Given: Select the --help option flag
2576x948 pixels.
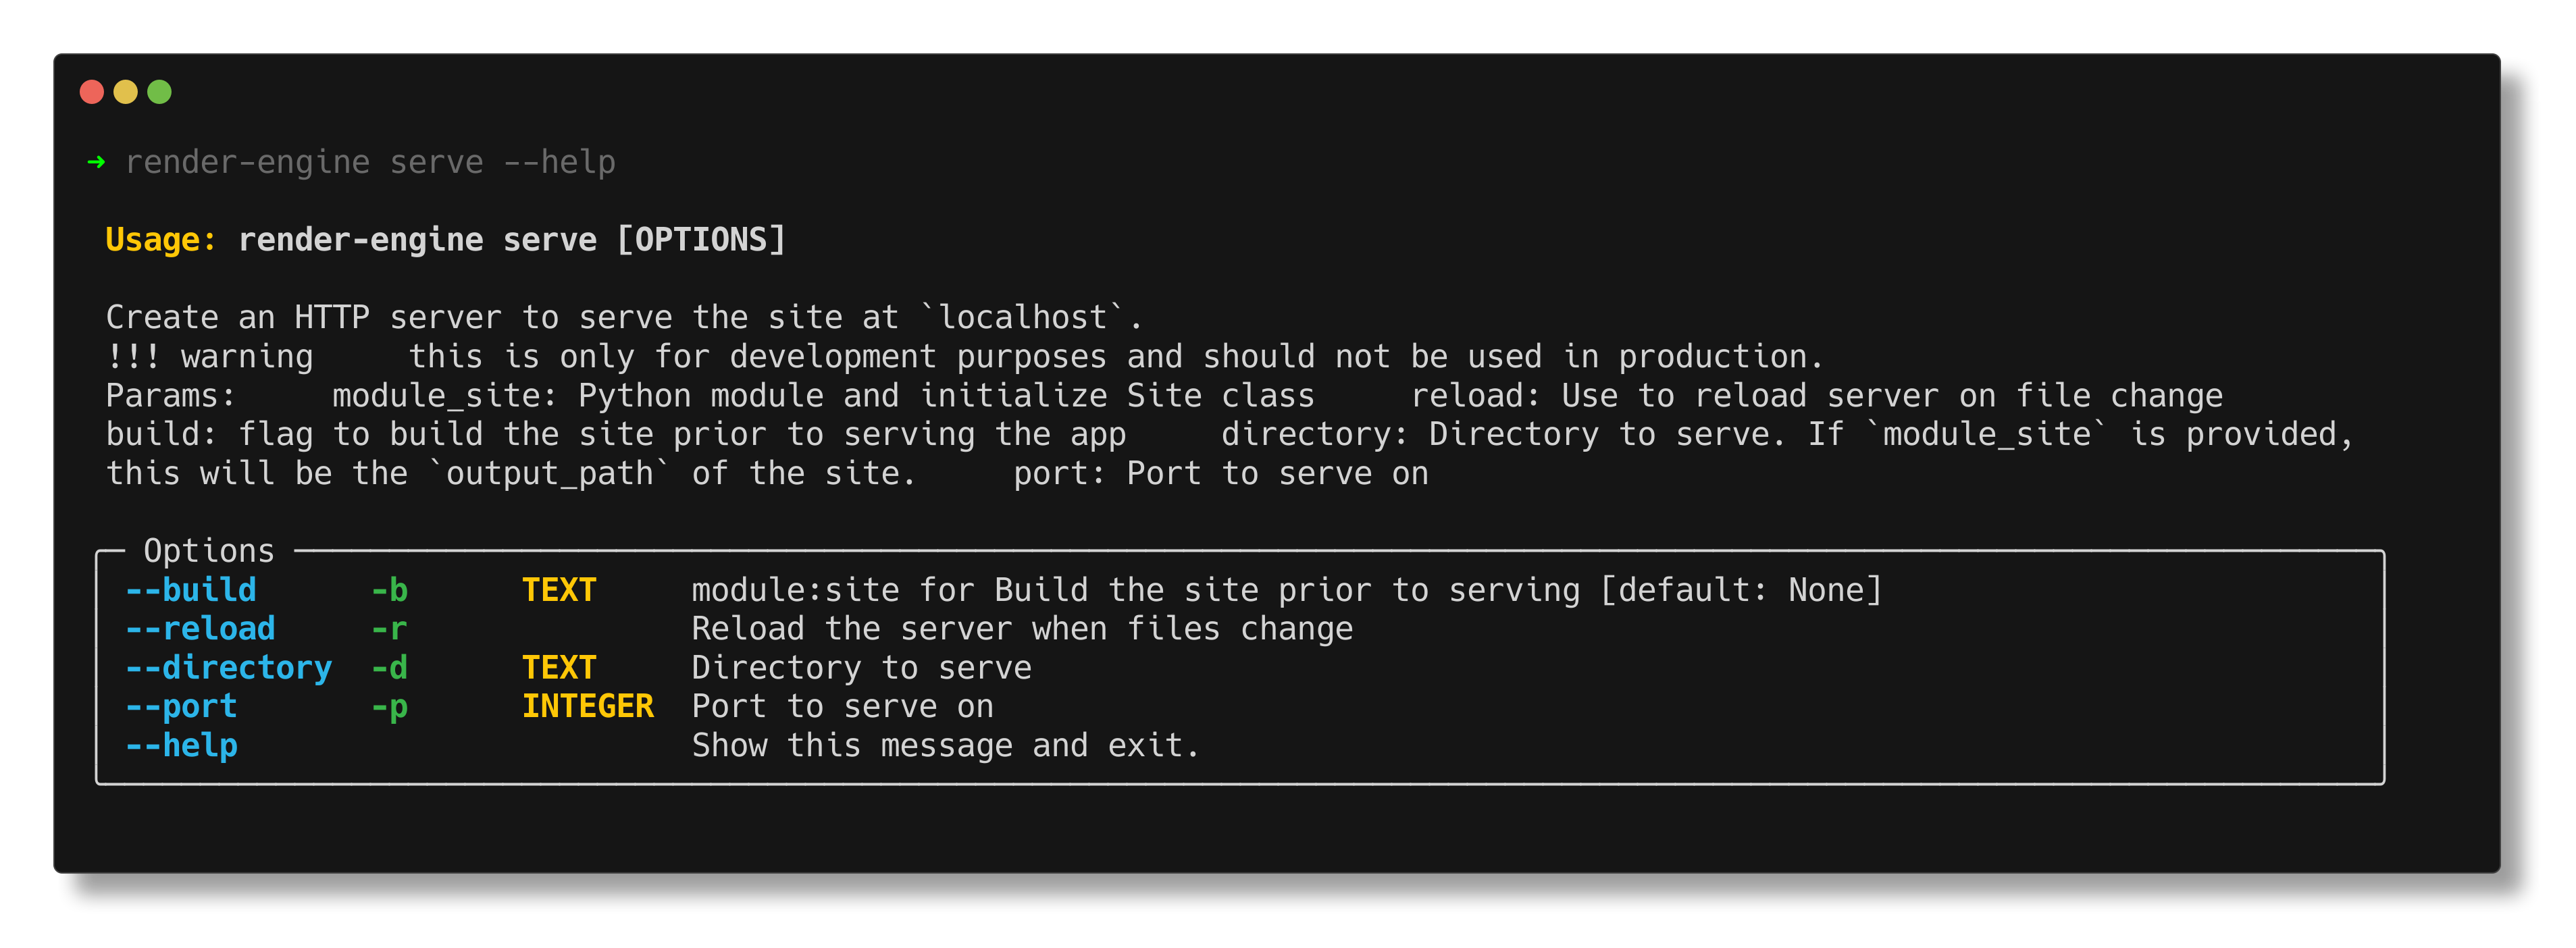Looking at the screenshot, I should tap(181, 746).
